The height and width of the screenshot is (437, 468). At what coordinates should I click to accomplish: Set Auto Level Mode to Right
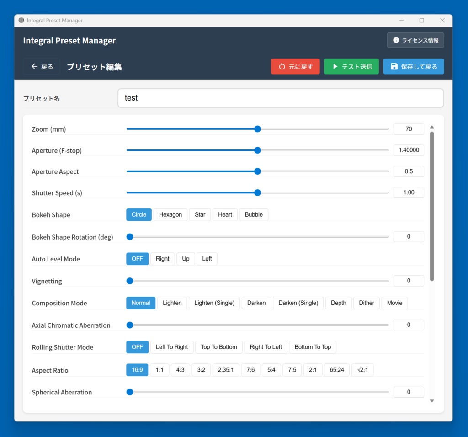(163, 259)
